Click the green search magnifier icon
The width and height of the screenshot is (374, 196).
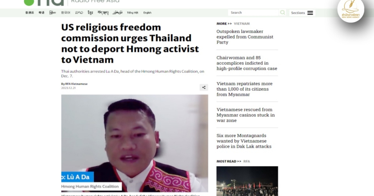[x=282, y=13]
